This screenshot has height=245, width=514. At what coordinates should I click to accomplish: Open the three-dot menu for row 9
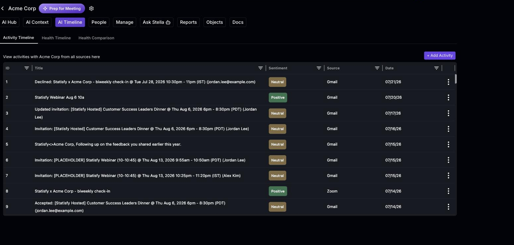tap(448, 207)
